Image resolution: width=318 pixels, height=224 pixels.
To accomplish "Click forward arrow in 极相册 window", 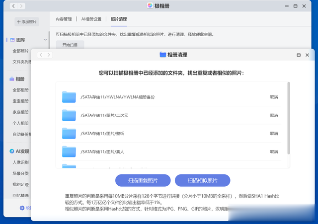I will (x=21, y=6).
